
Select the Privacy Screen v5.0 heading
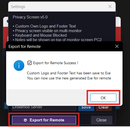click(30, 17)
